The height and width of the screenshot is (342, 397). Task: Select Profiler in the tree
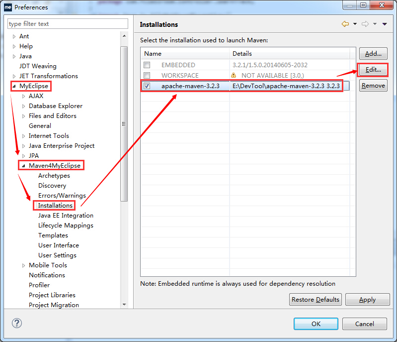point(39,285)
